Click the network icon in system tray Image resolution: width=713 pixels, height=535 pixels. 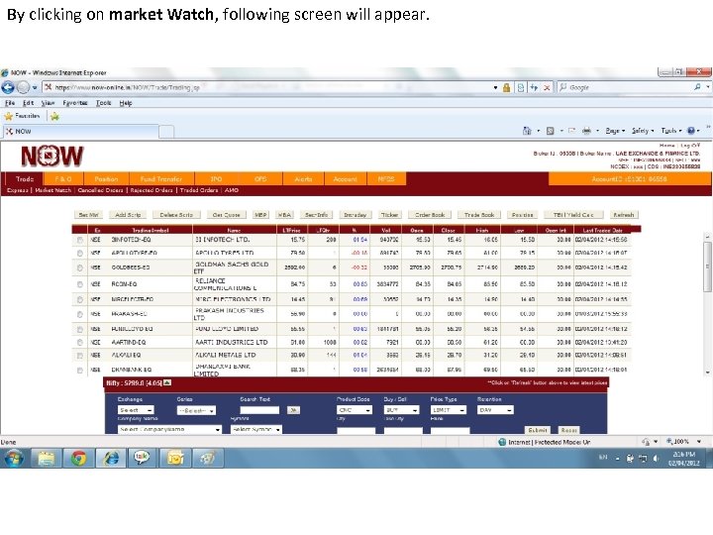pyautogui.click(x=643, y=459)
